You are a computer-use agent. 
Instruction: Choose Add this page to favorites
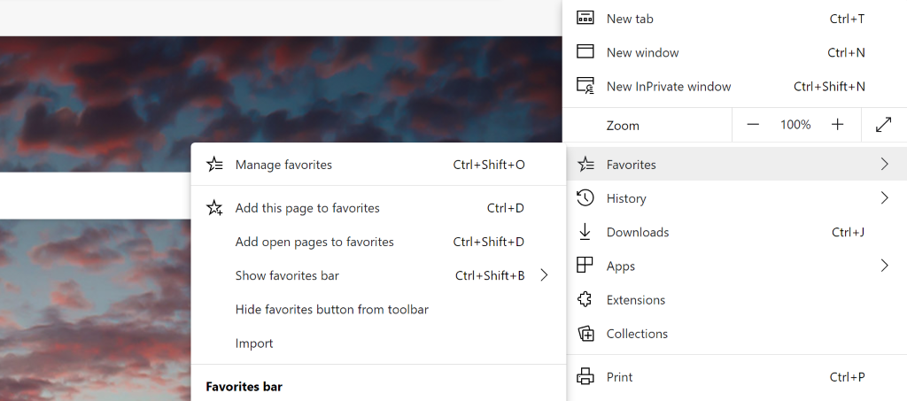(x=378, y=208)
